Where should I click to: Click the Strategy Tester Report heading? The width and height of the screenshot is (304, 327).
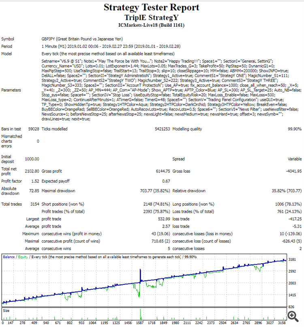(152, 7)
